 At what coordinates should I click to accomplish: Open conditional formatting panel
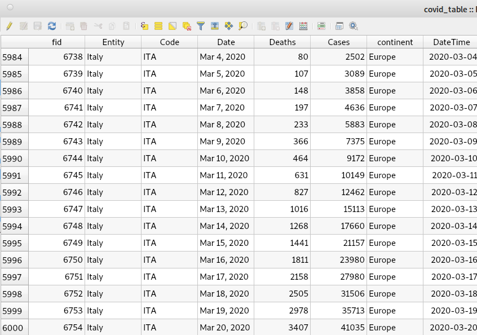coord(321,26)
